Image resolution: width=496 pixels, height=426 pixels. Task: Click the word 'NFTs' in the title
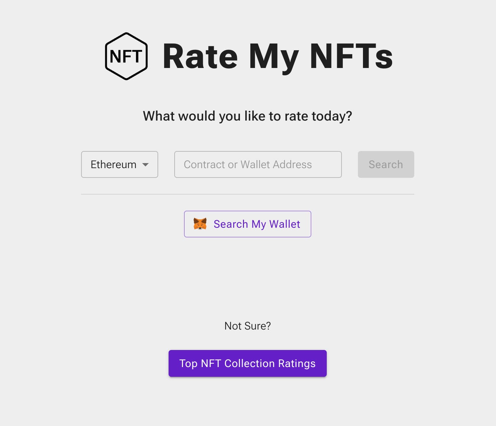[x=351, y=56]
